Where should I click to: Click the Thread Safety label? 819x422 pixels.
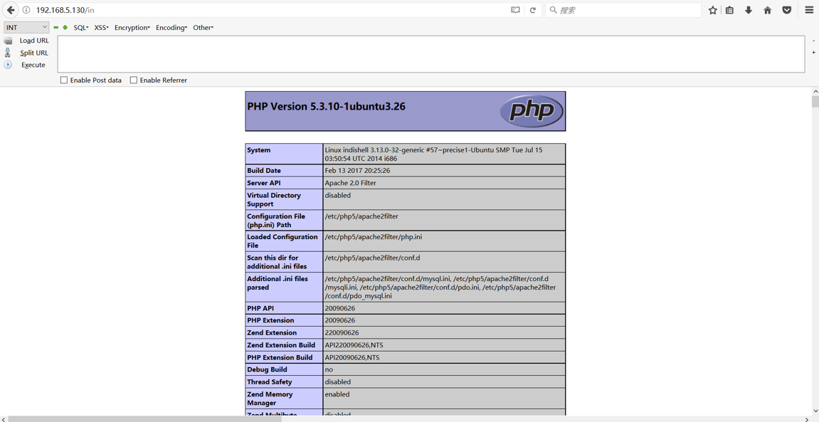click(270, 381)
